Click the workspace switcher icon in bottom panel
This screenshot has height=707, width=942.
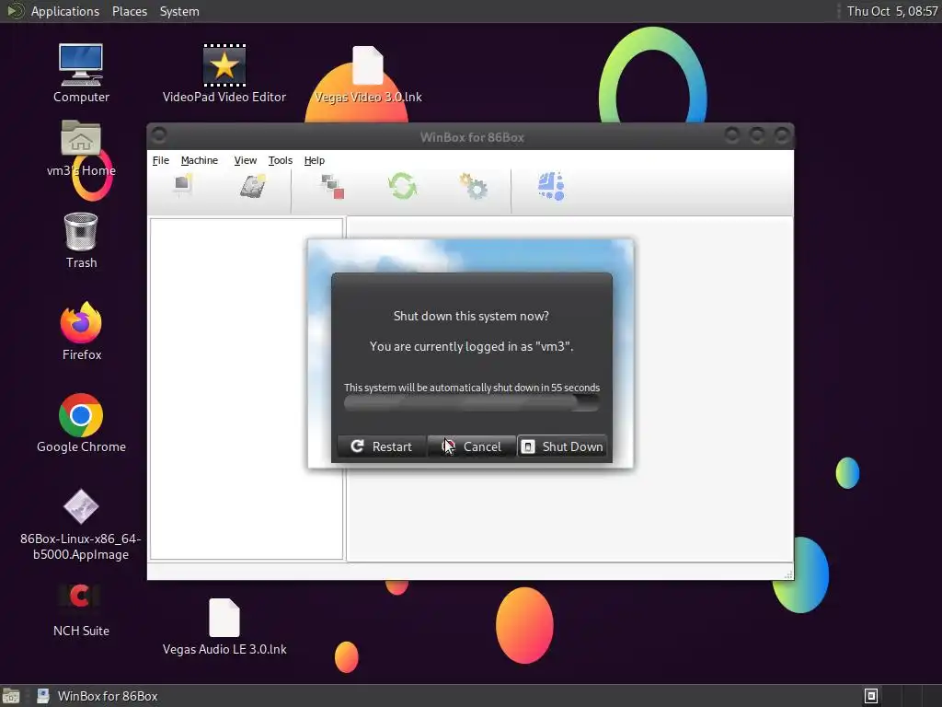coord(871,696)
